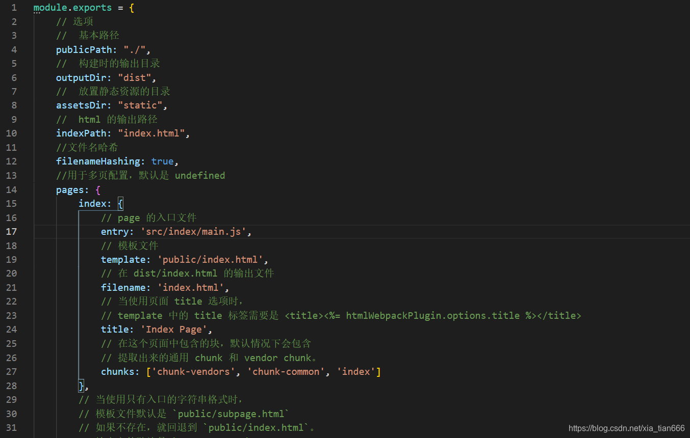Click line number 17 in the gutter
Viewport: 690px width, 438px height.
pos(13,231)
